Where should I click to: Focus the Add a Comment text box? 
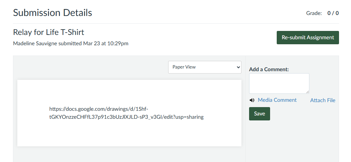click(x=279, y=83)
